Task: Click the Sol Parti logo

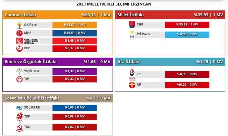Action: [19, 108]
